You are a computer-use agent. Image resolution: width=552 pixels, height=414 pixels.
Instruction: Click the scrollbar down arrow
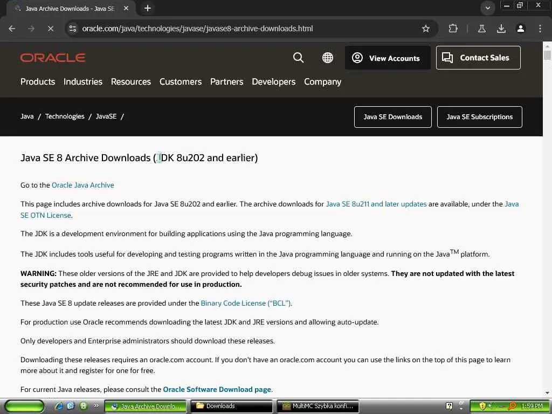click(547, 393)
